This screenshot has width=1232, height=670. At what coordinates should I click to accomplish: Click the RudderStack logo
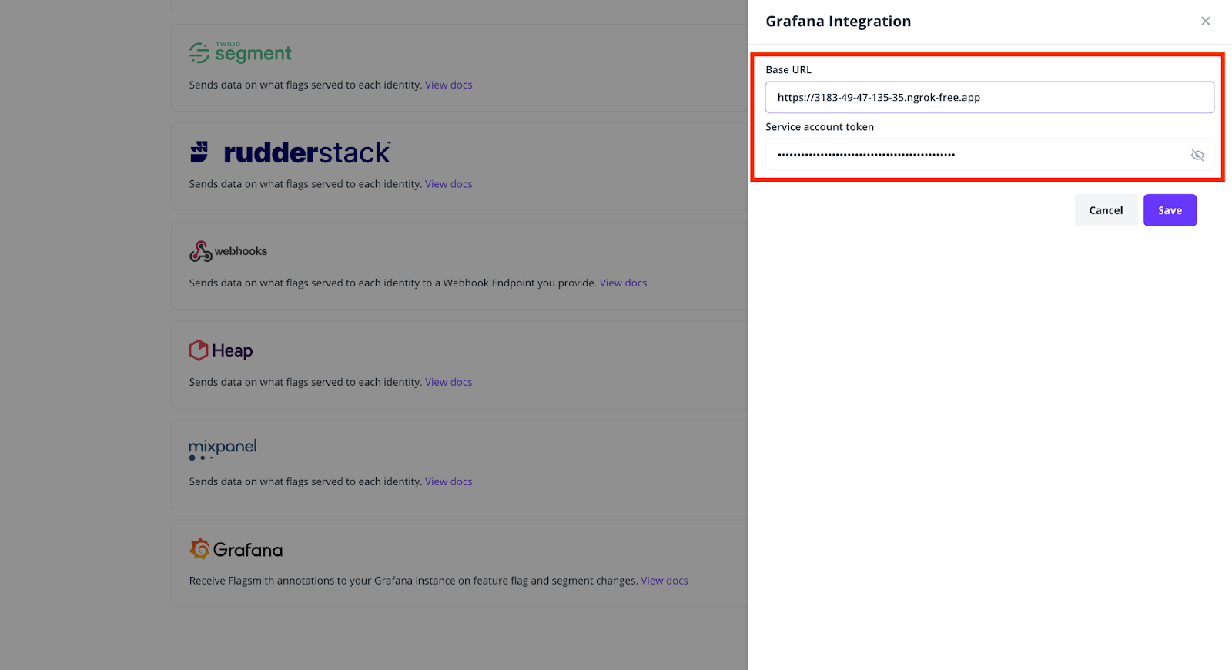pos(290,152)
